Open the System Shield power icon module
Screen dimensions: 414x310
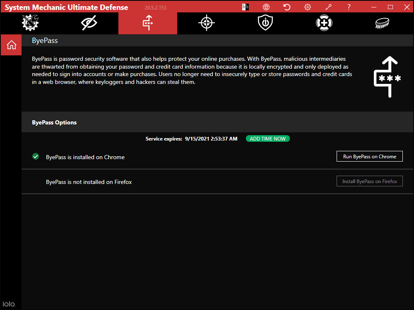[x=265, y=23]
